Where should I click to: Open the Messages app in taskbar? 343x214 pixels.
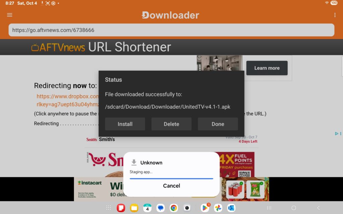161,208
